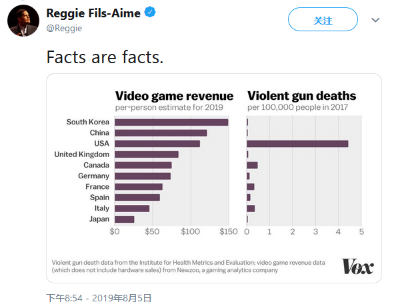400x308 pixels.
Task: Click Reggie Fils-Aime's profile avatar
Action: click(x=23, y=21)
